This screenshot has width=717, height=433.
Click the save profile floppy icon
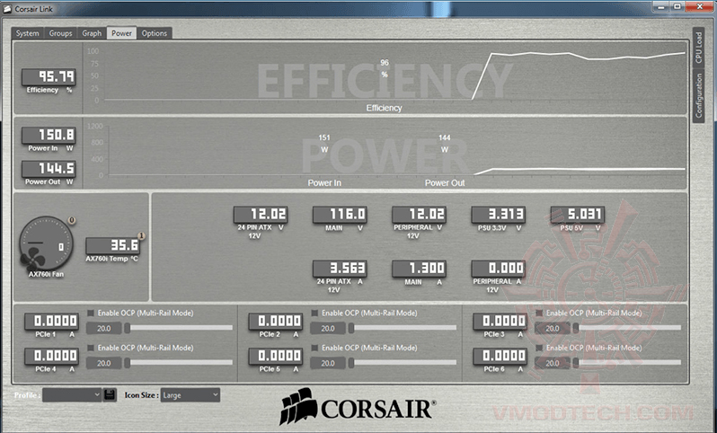(110, 395)
